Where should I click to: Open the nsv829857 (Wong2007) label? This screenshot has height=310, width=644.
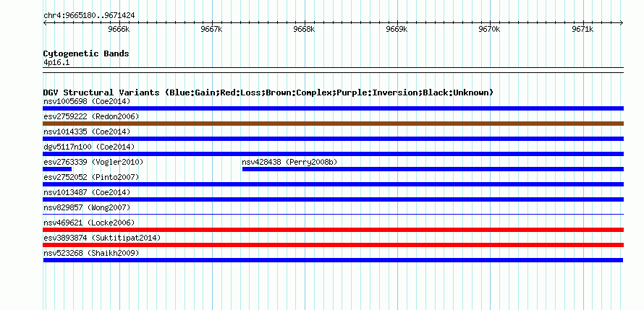(87, 207)
